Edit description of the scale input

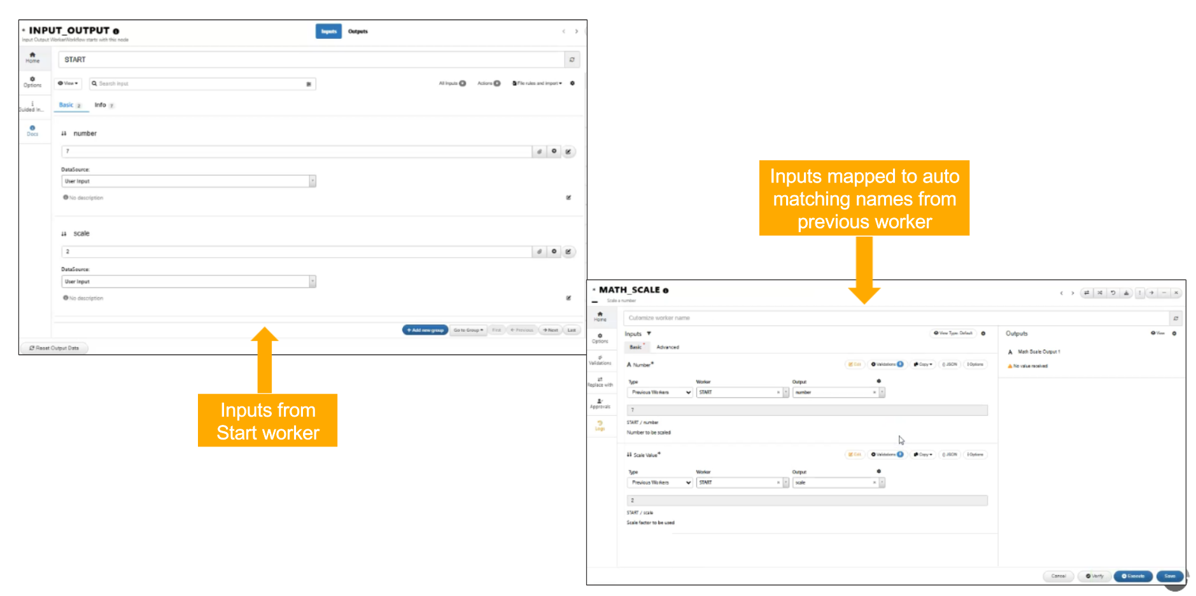click(568, 298)
